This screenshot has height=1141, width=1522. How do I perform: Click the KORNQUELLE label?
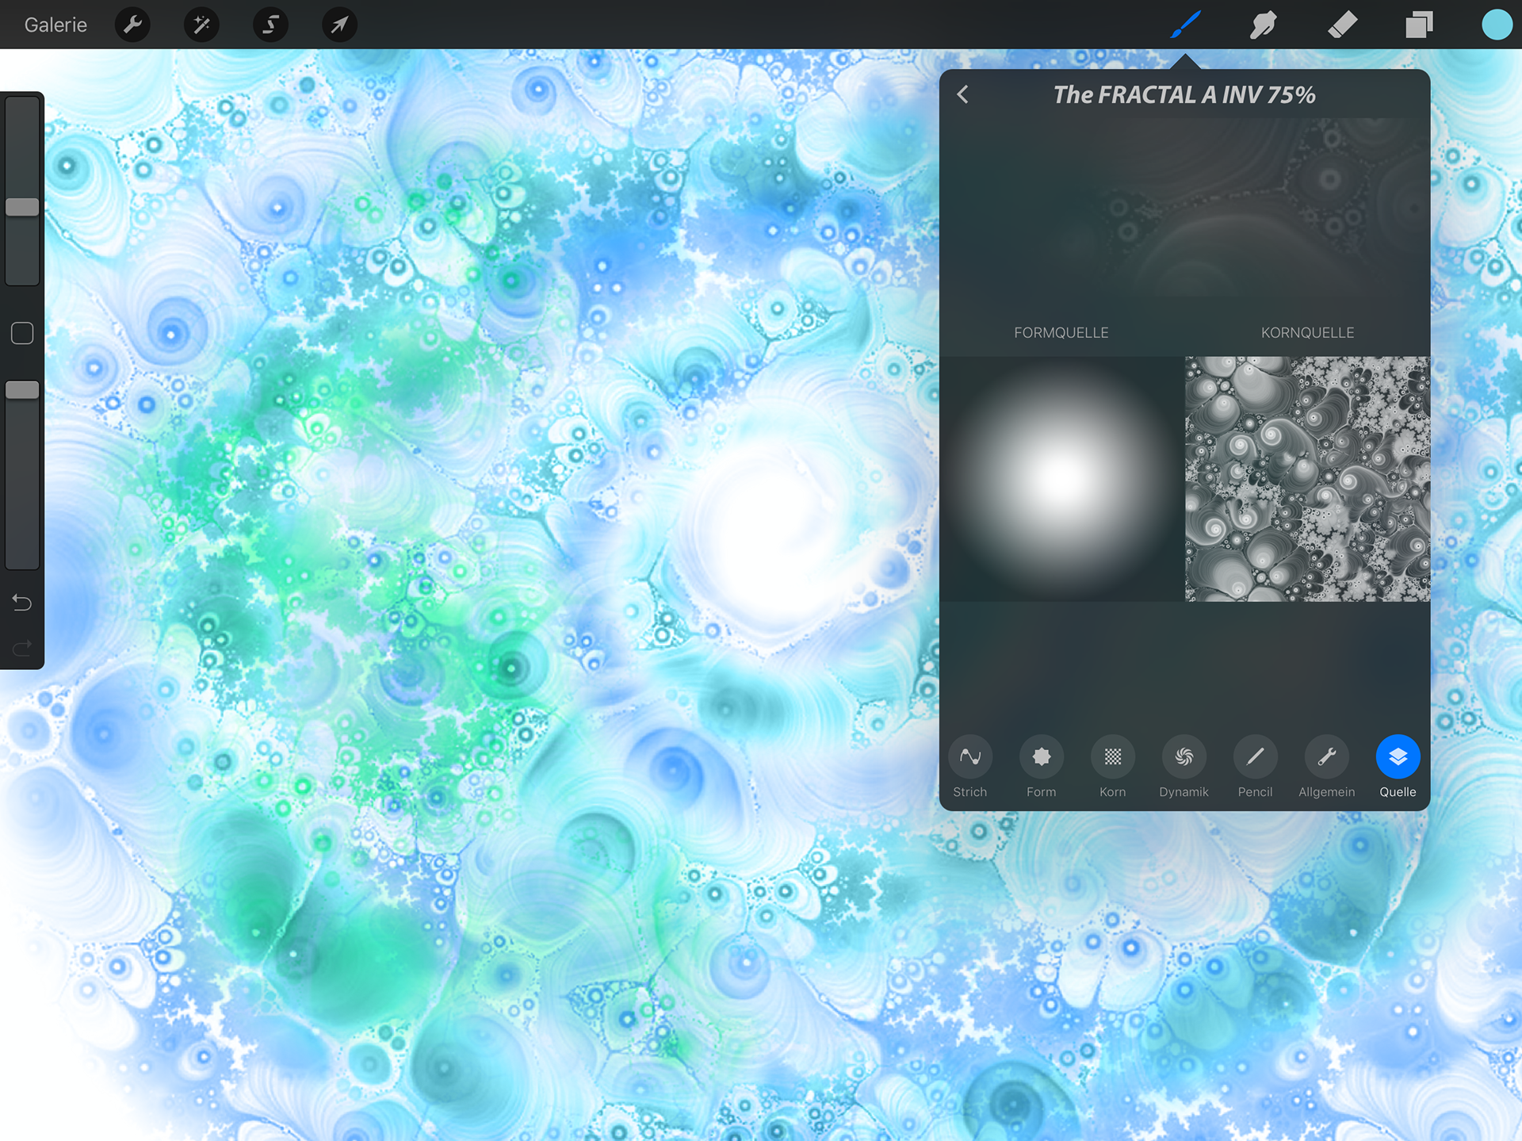click(1307, 333)
